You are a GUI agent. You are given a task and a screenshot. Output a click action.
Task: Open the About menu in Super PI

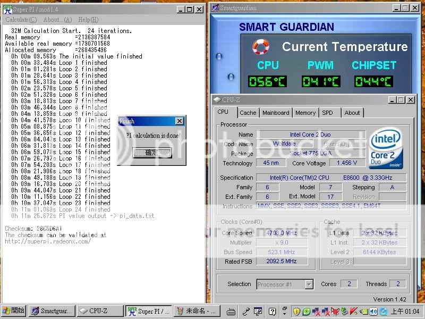tap(57, 20)
